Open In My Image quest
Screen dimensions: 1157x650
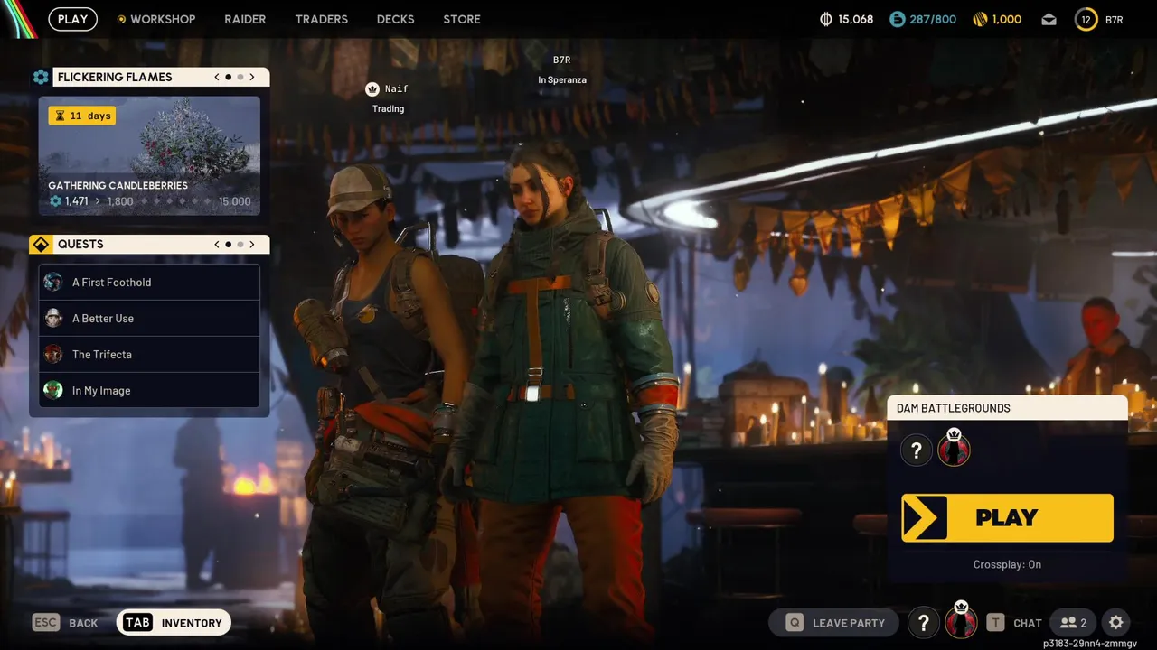(x=149, y=390)
